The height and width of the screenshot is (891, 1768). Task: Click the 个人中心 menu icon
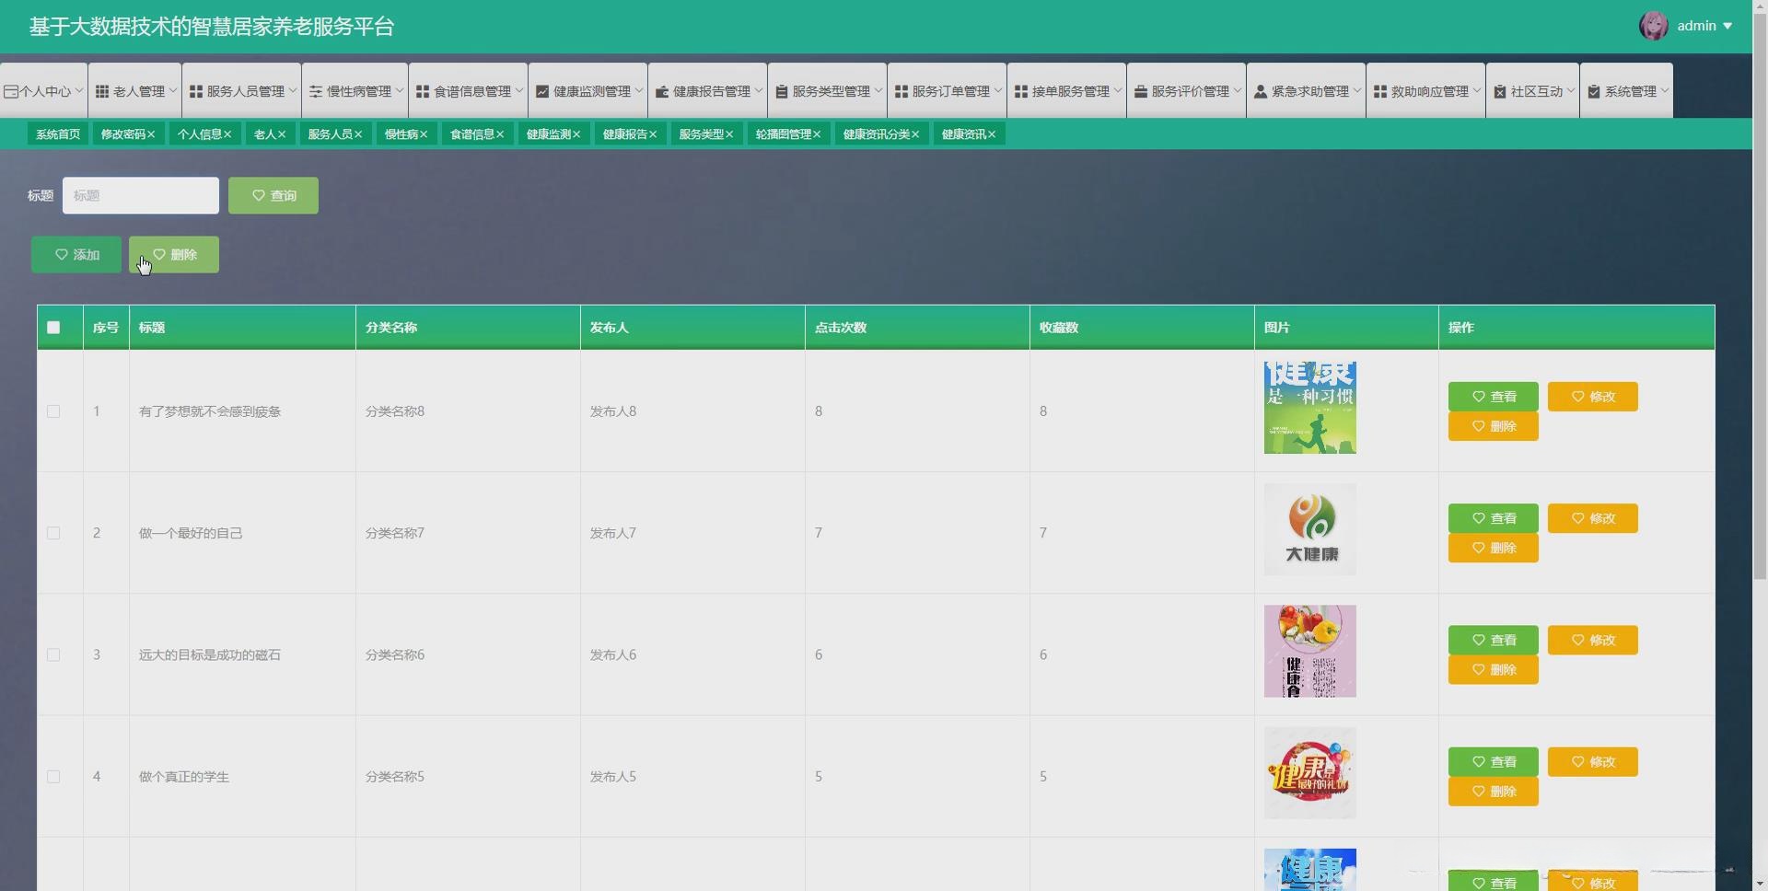point(11,91)
